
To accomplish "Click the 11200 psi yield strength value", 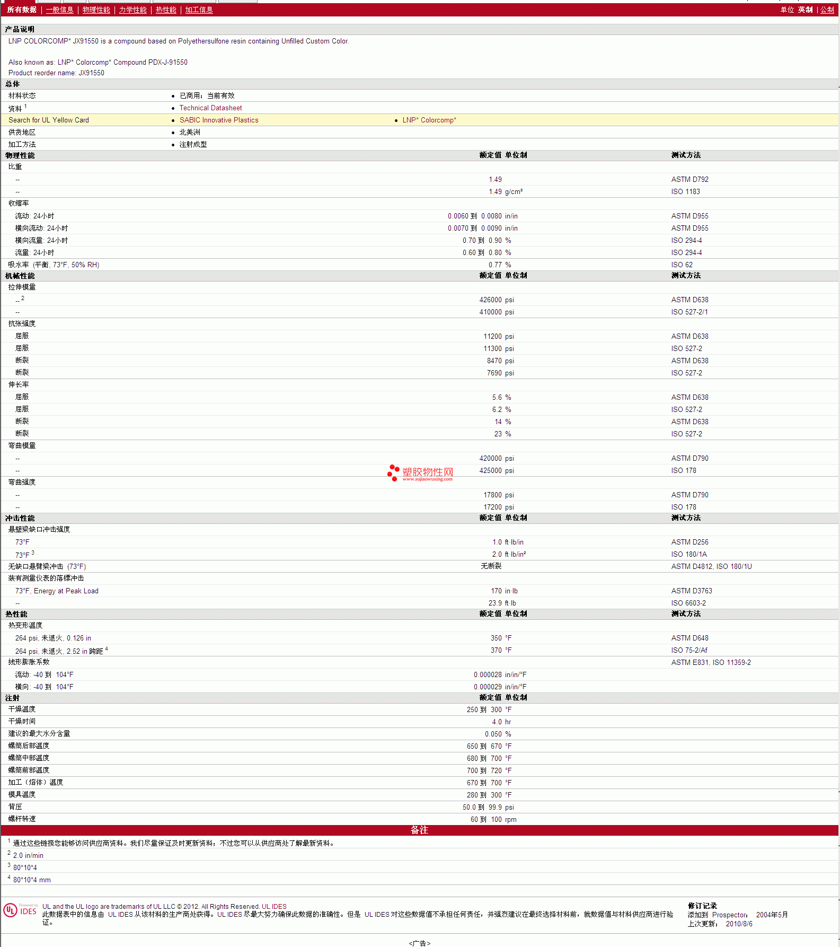I will pyautogui.click(x=499, y=336).
